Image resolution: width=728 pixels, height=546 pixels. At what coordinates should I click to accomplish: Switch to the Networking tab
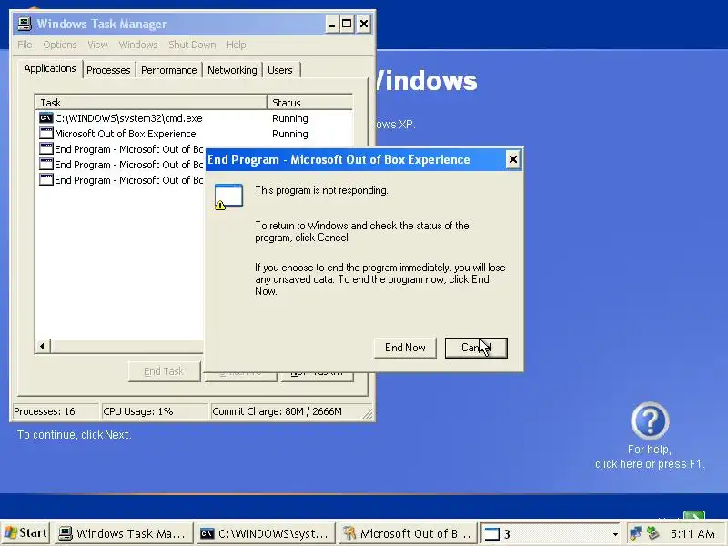232,70
